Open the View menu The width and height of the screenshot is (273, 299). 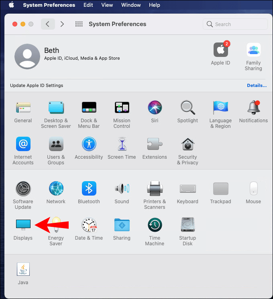[x=107, y=5]
